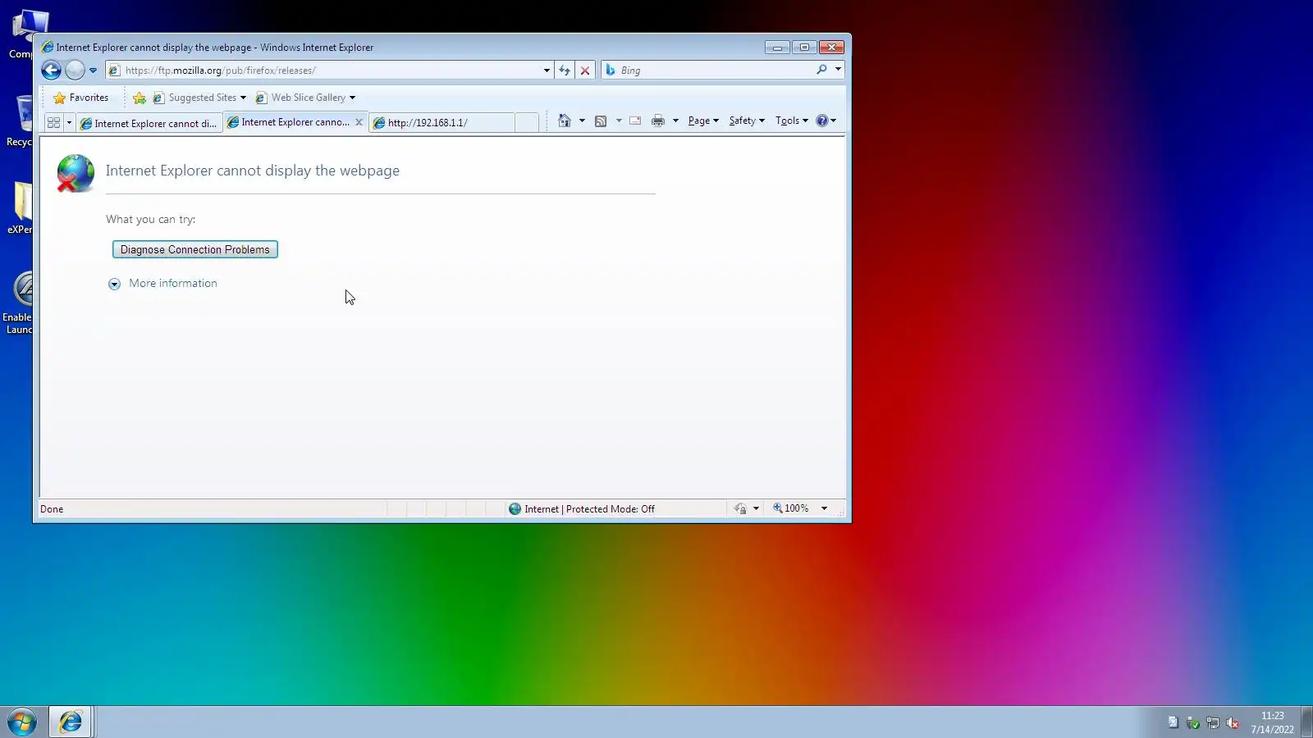This screenshot has height=738, width=1313.
Task: Select the Enable Launc desktop shortcut icon
Action: point(18,303)
